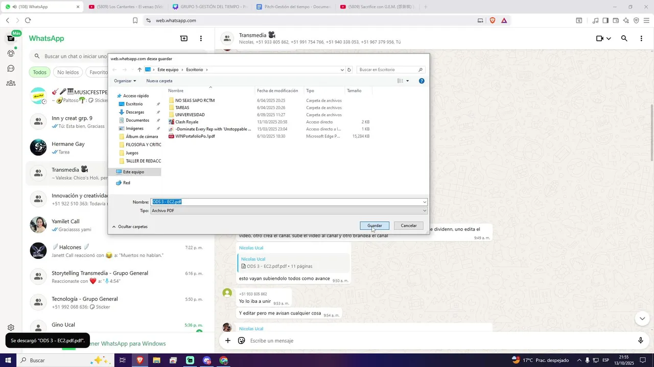Select Este equipo in navigation pane
Screen dimensions: 654x367
pos(134,172)
